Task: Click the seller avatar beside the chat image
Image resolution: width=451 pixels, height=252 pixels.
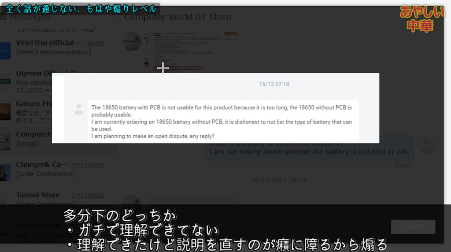Action: click(132, 41)
